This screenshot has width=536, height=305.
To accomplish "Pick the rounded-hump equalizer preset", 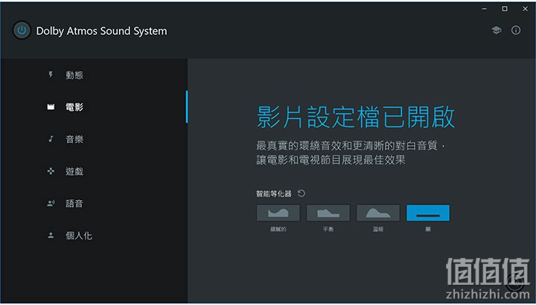I will [377, 213].
